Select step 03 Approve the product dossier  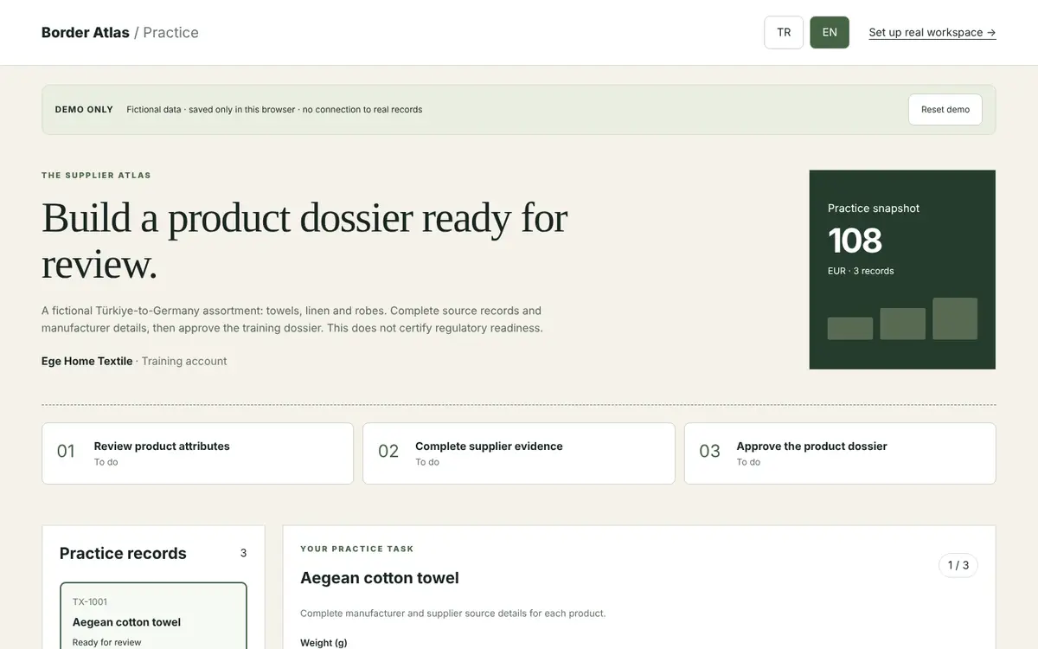tap(840, 453)
